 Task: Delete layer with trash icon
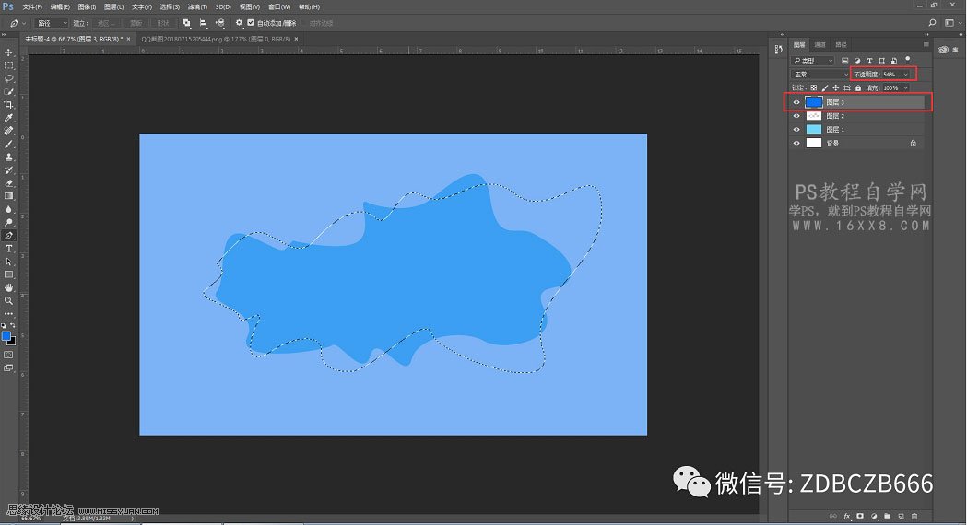pos(914,517)
